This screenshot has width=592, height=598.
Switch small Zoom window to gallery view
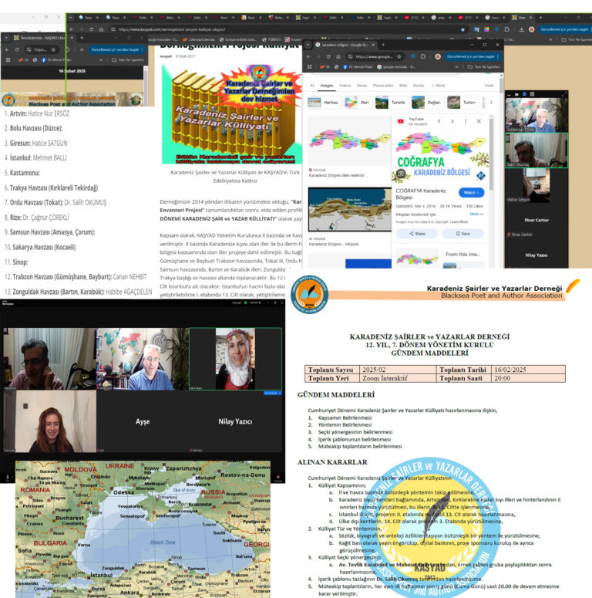pos(532,94)
